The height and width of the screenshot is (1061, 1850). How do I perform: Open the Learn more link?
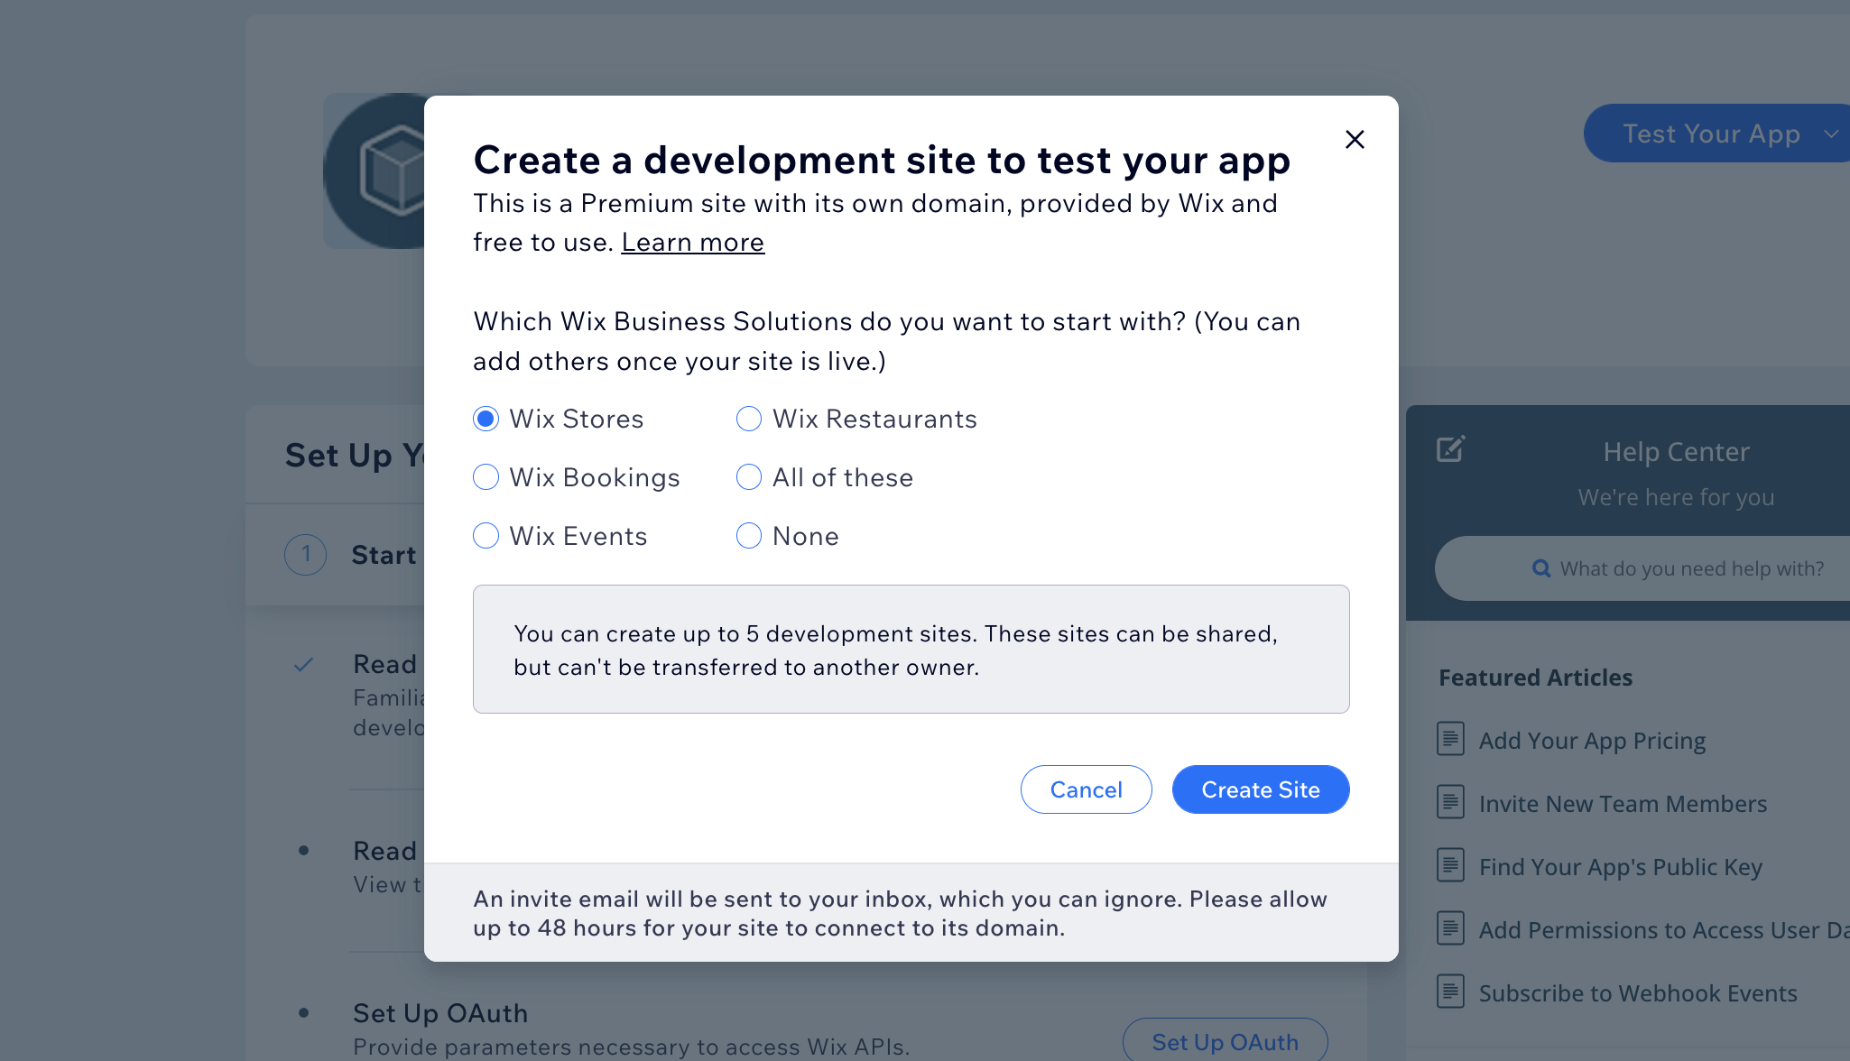coord(692,242)
